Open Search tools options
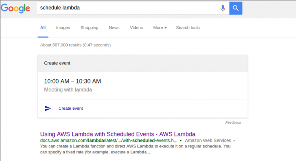 pos(188,28)
